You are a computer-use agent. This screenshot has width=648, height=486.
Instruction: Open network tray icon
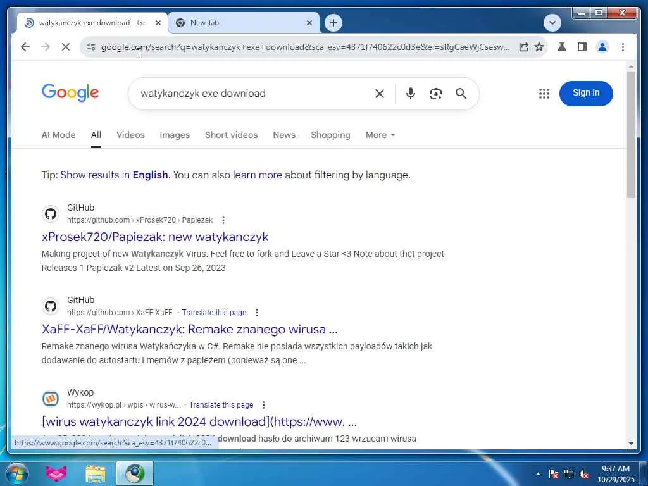(569, 475)
